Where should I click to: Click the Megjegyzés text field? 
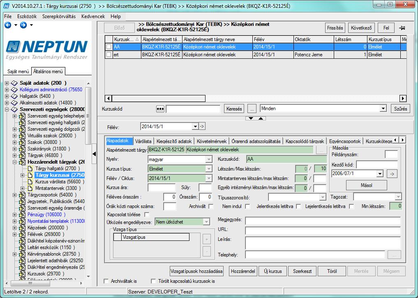(x=323, y=221)
